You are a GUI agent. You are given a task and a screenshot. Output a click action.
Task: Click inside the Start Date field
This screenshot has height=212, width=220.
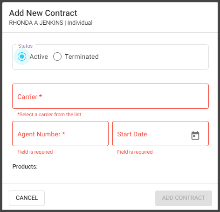[x=160, y=134]
